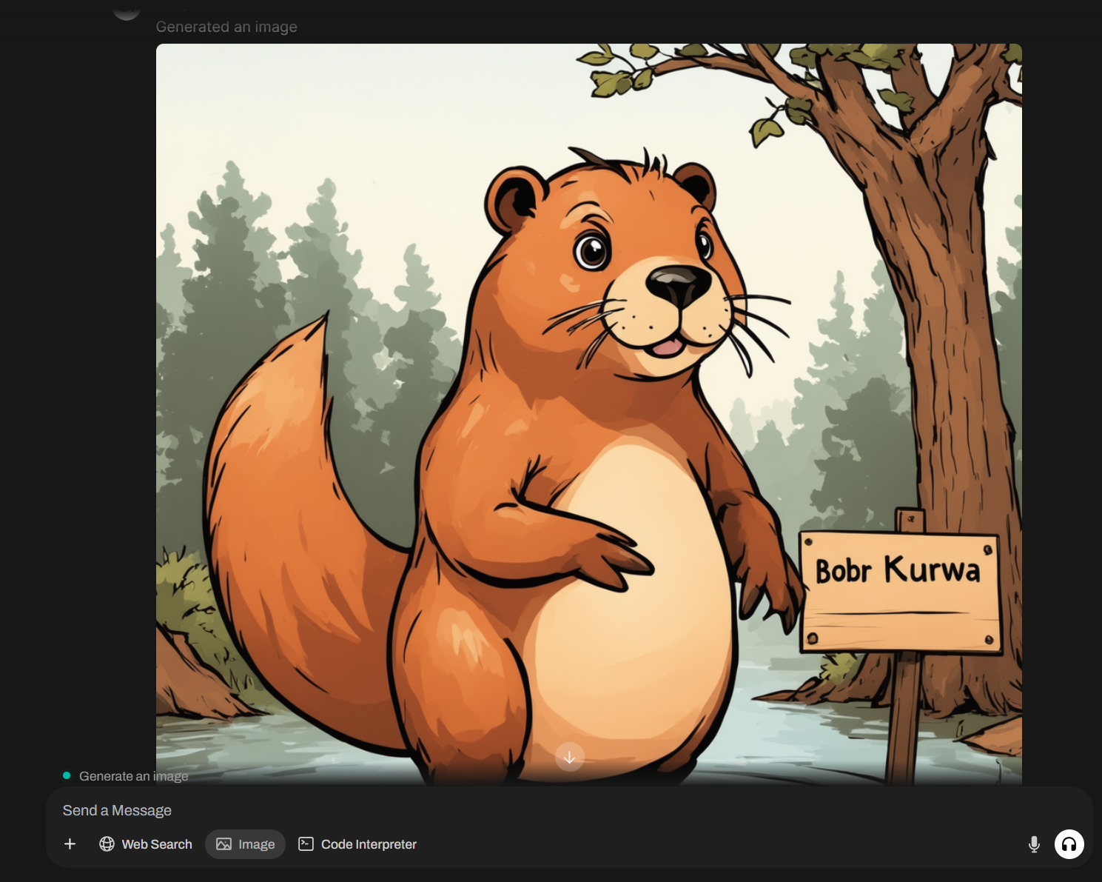1102x882 pixels.
Task: Expand the "Generated an image" status line
Action: [x=226, y=27]
